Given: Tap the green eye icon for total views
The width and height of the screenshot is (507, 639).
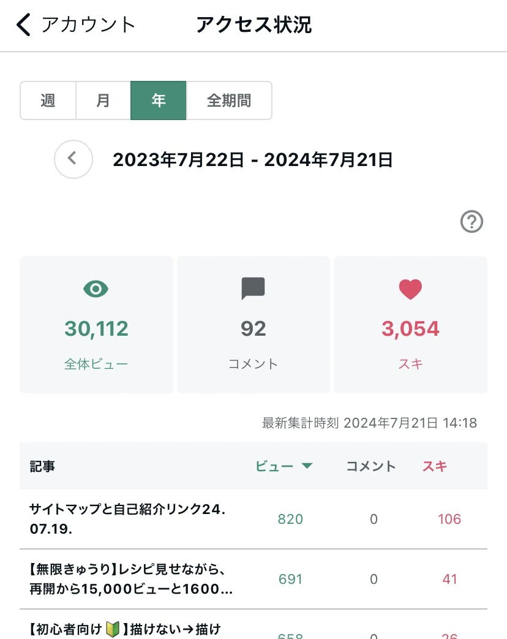Looking at the screenshot, I should 96,289.
